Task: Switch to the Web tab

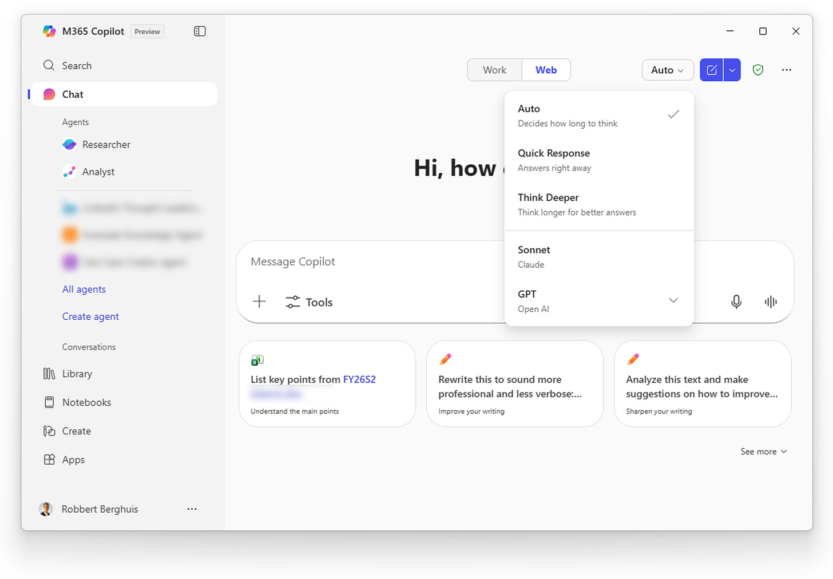Action: coord(546,70)
